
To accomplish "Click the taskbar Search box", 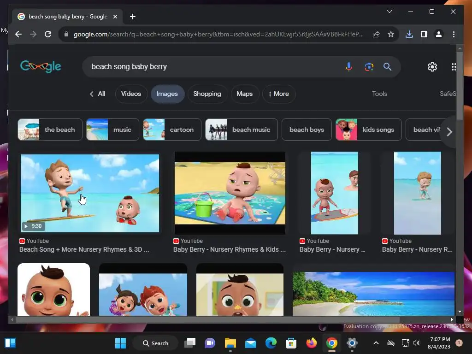I will (155, 343).
